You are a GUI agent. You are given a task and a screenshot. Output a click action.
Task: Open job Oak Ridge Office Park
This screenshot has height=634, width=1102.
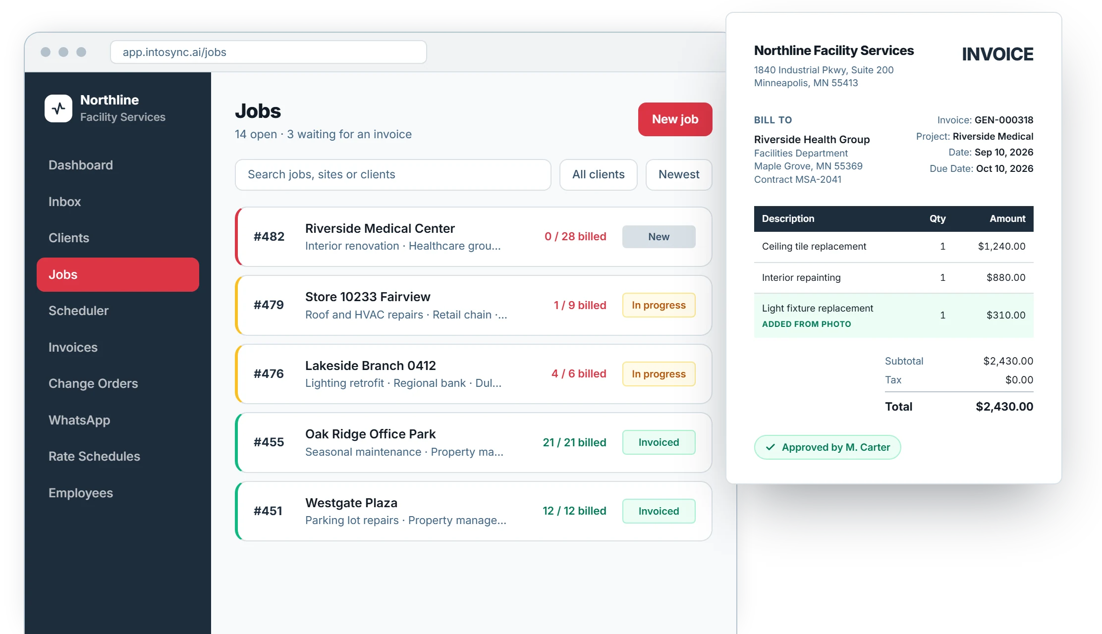[x=474, y=442]
